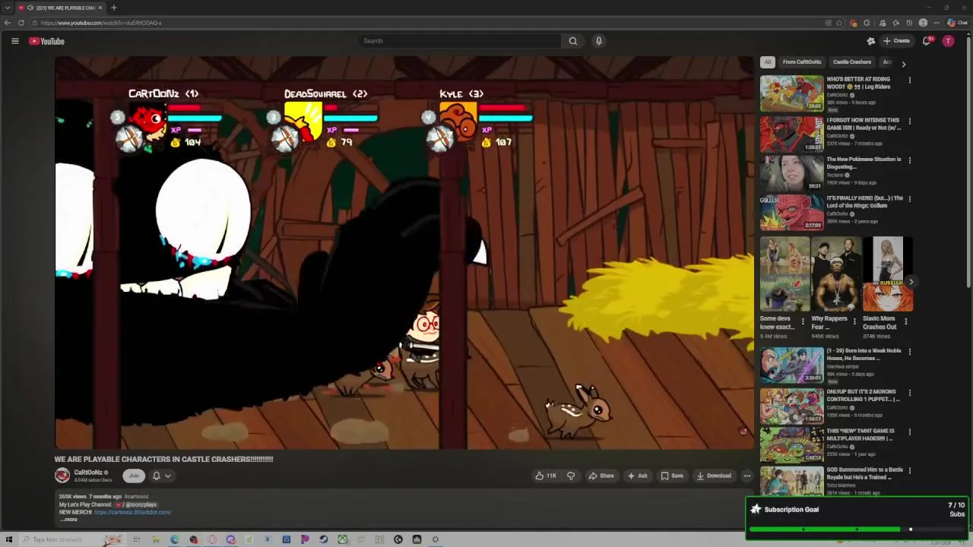Open a new browser tab

(x=113, y=8)
